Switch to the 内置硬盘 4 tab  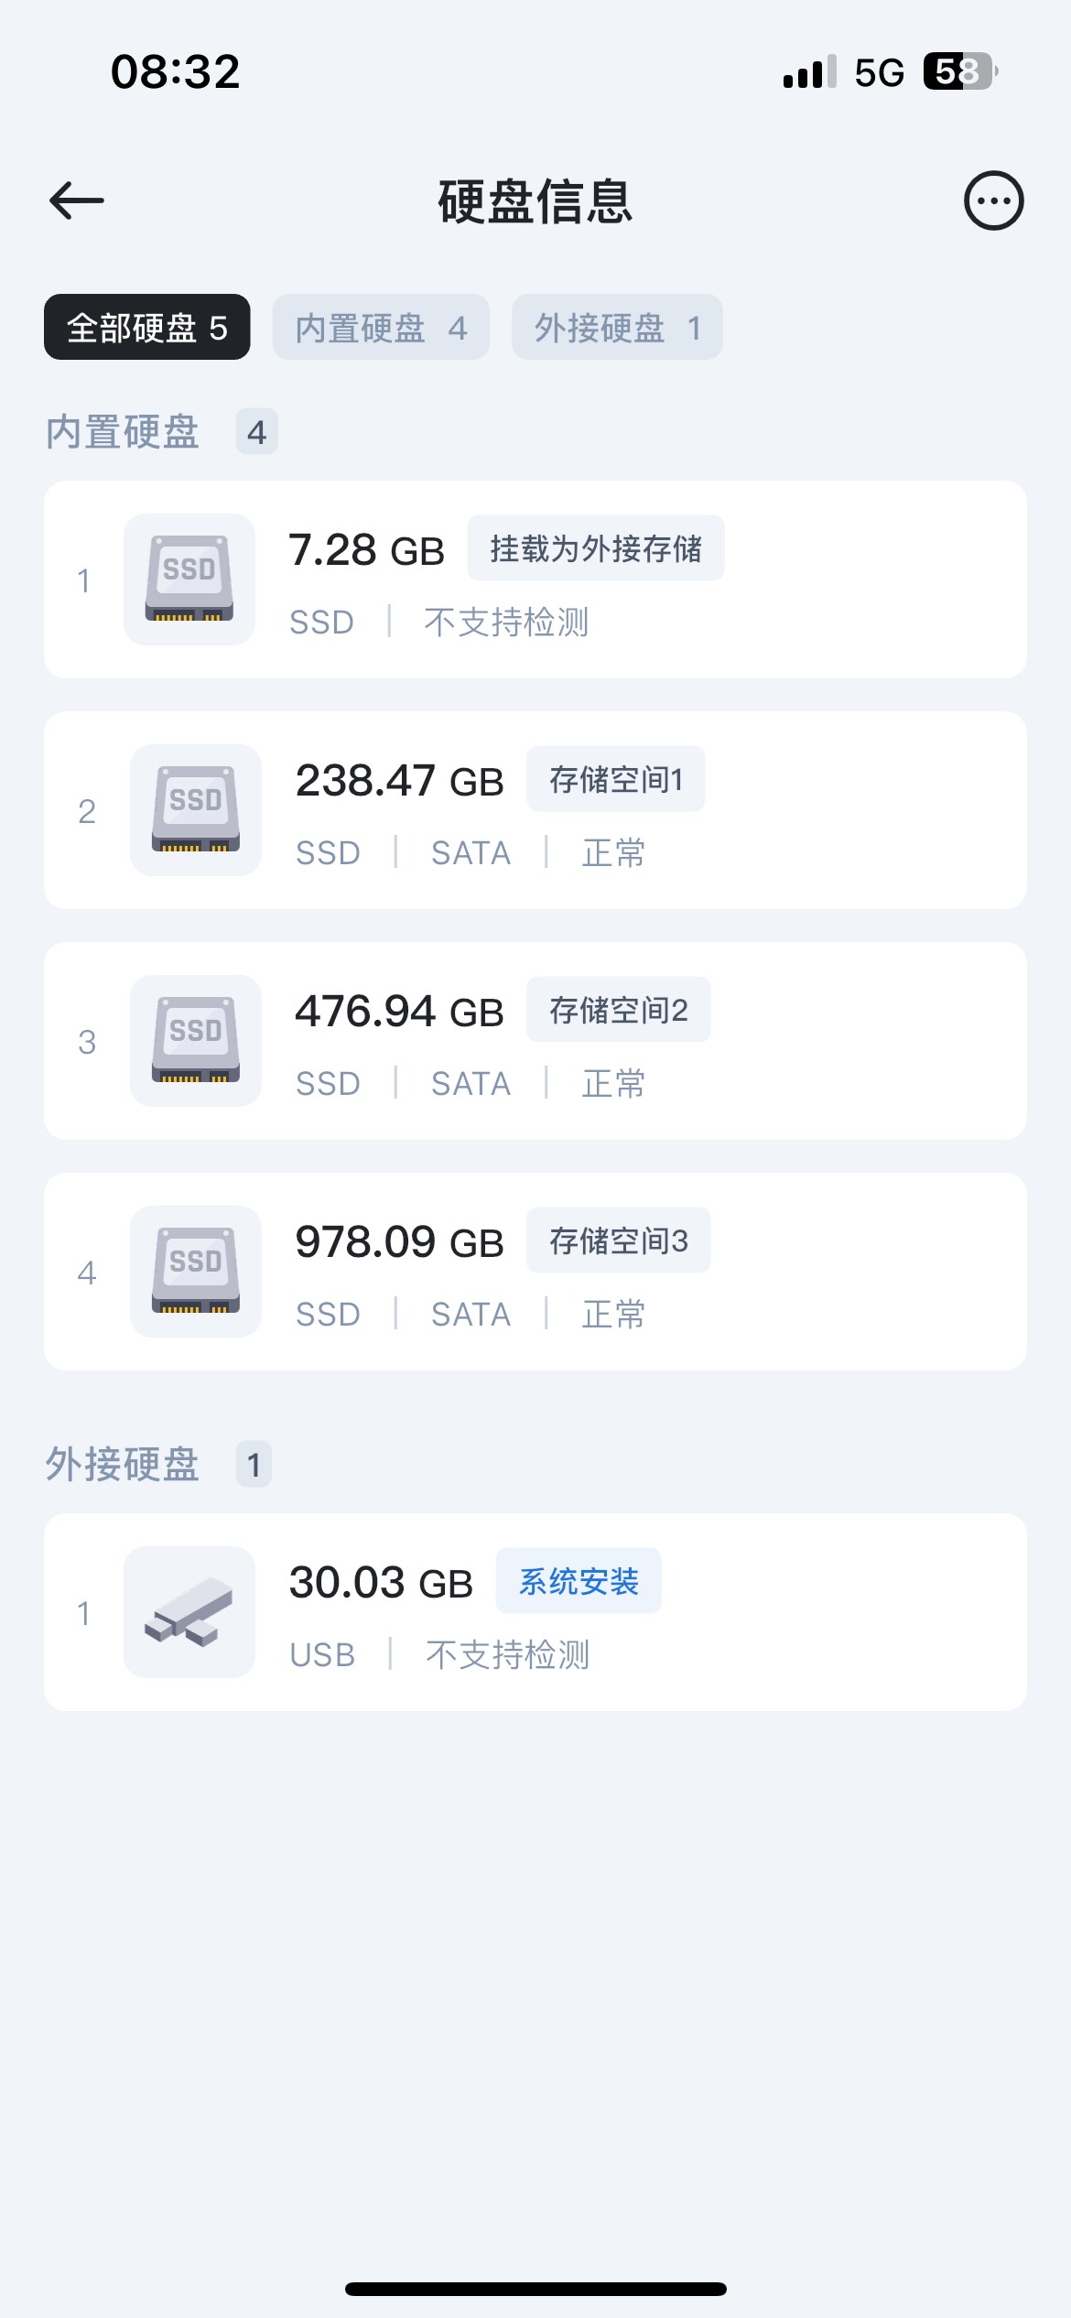[x=381, y=327]
